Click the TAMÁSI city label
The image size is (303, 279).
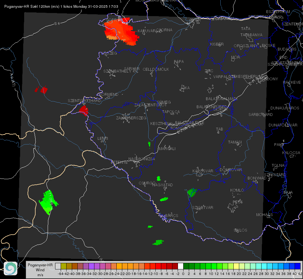[235, 142]
